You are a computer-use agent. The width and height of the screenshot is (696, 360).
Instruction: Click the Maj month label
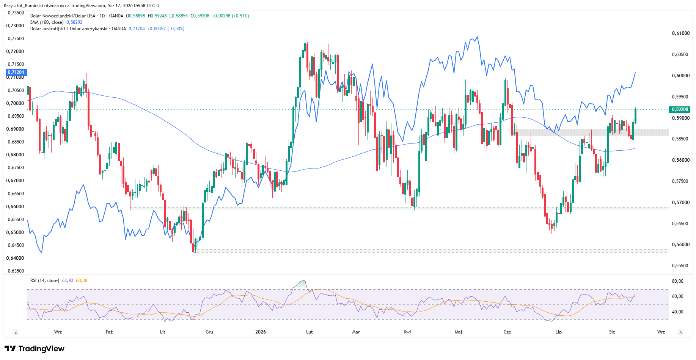click(458, 332)
